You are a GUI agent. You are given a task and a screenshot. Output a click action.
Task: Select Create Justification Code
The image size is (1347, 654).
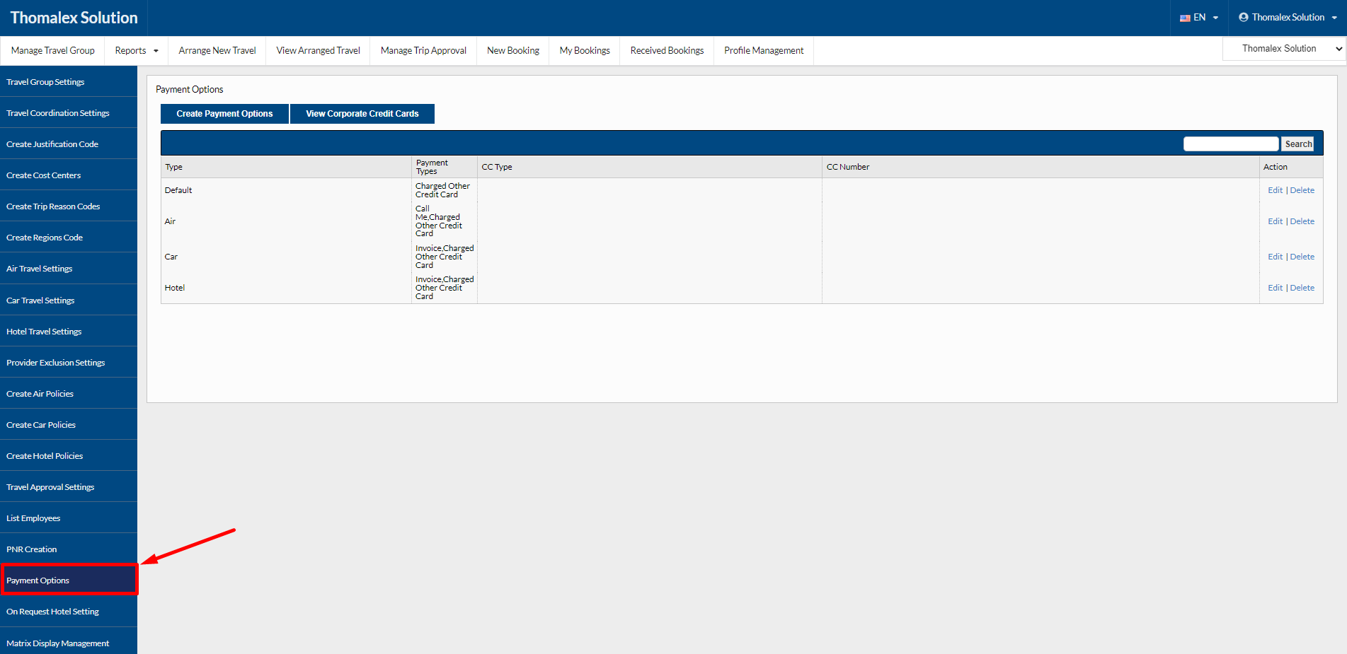pyautogui.click(x=69, y=144)
